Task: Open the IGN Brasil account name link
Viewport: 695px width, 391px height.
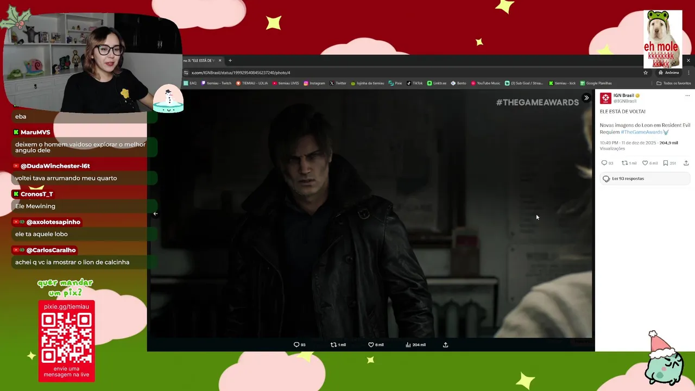Action: click(624, 96)
